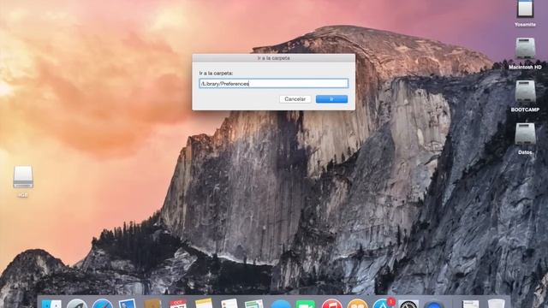Click the Macintosh HD label text
Image resolution: width=548 pixels, height=308 pixels.
(525, 67)
